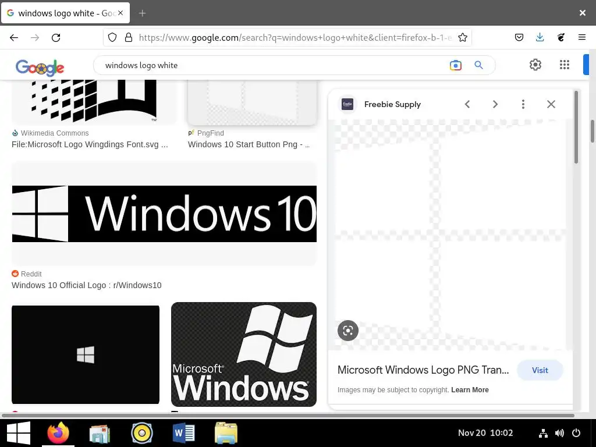Open the Microsoft Windows flag logo thumbnail
596x447 pixels.
pyautogui.click(x=244, y=354)
